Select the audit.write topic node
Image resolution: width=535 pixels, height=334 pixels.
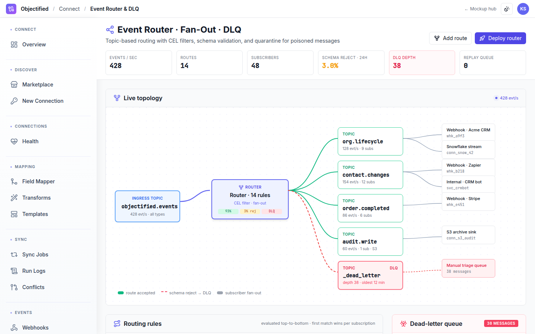(x=370, y=242)
